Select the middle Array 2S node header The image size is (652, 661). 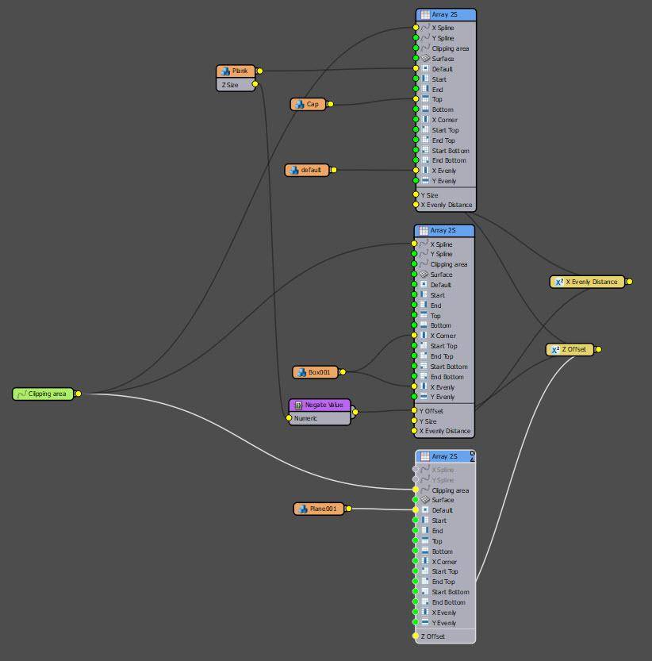click(444, 230)
